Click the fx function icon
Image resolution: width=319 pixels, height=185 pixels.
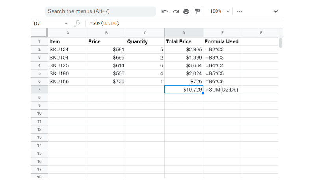[x=78, y=24]
